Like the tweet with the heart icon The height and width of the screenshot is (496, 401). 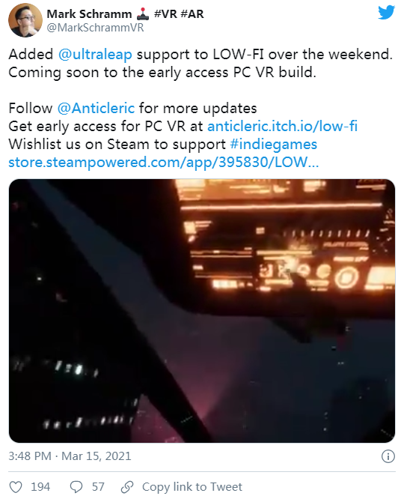click(16, 486)
